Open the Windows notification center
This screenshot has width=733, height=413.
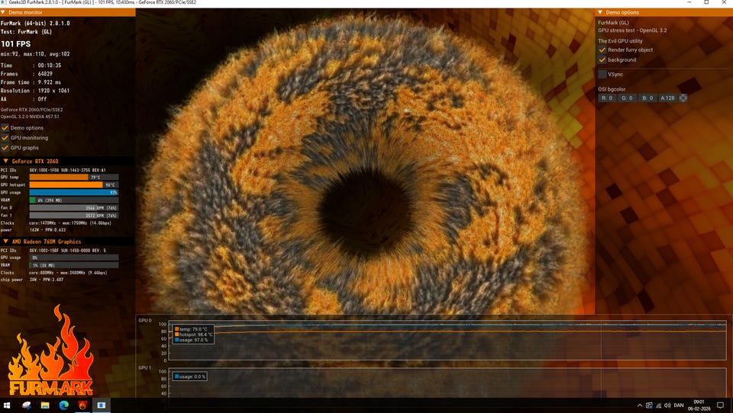click(x=720, y=405)
